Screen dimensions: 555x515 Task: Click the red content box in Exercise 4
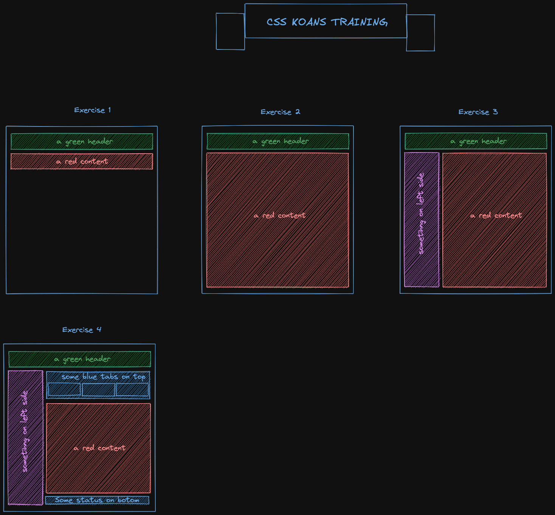click(x=99, y=448)
